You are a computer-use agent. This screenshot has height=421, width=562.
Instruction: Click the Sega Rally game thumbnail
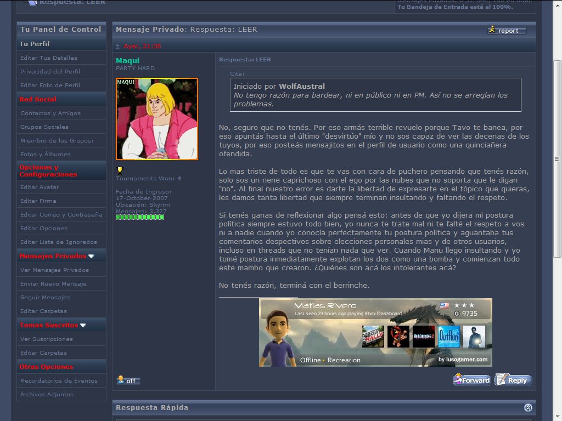click(x=373, y=336)
